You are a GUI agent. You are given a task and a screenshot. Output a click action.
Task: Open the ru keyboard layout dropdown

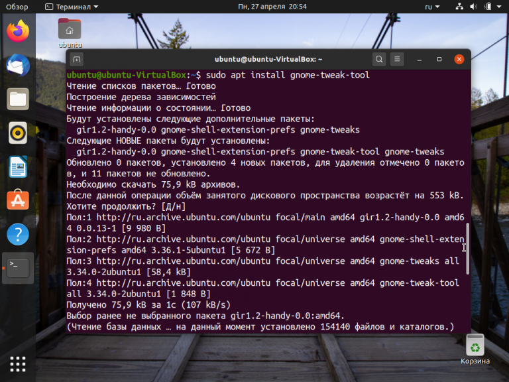click(432, 7)
